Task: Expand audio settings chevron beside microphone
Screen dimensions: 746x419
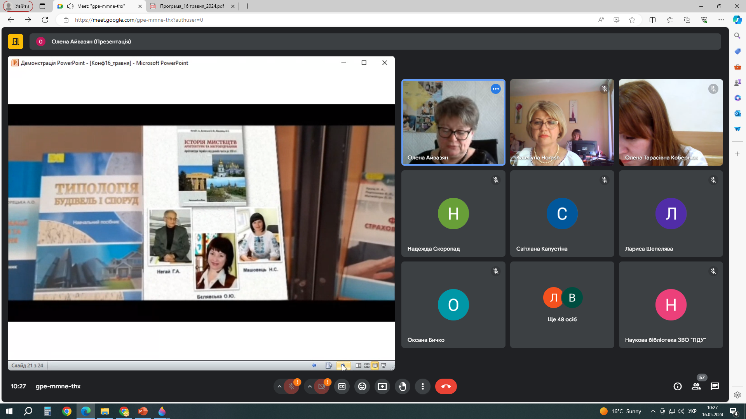Action: click(279, 386)
